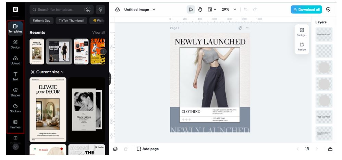Click the Add page button
Image resolution: width=342 pixels, height=160 pixels.
pyautogui.click(x=148, y=149)
